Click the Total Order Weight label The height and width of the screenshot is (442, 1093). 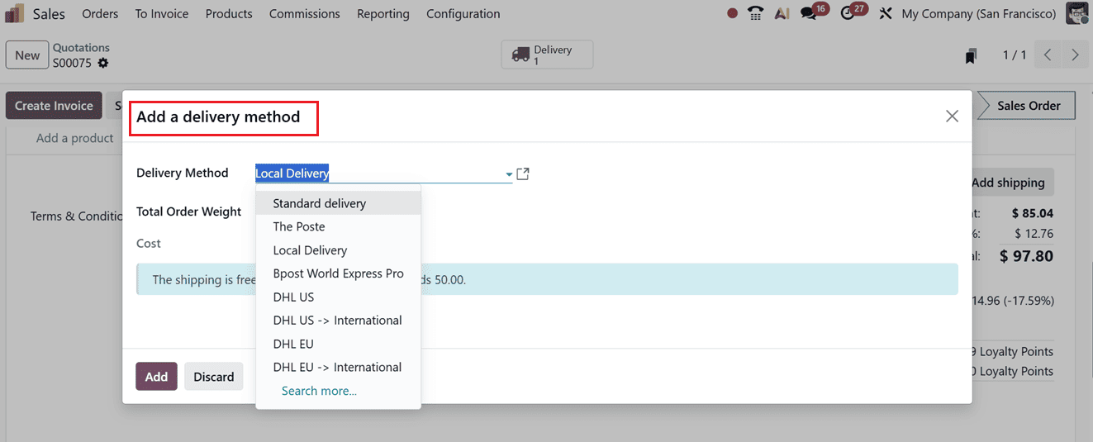pos(188,211)
